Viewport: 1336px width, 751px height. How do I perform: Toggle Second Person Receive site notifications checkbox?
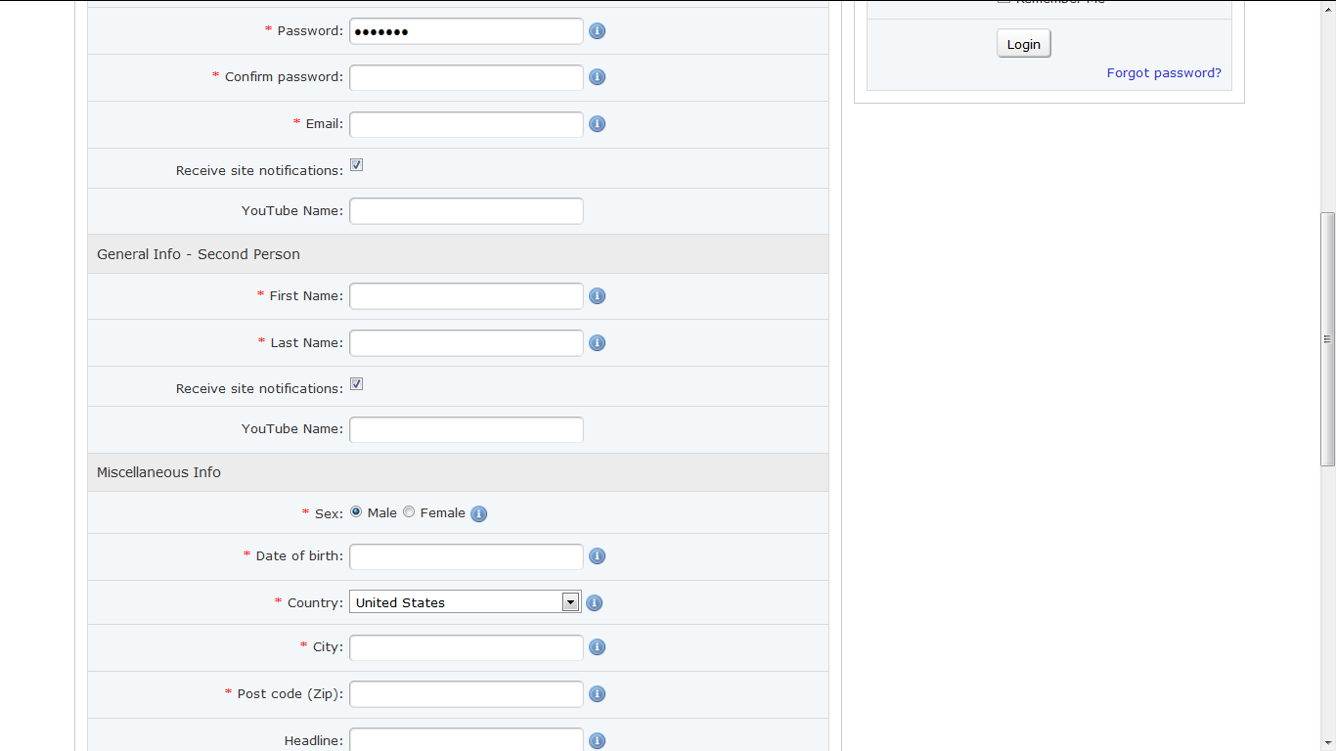(x=357, y=384)
